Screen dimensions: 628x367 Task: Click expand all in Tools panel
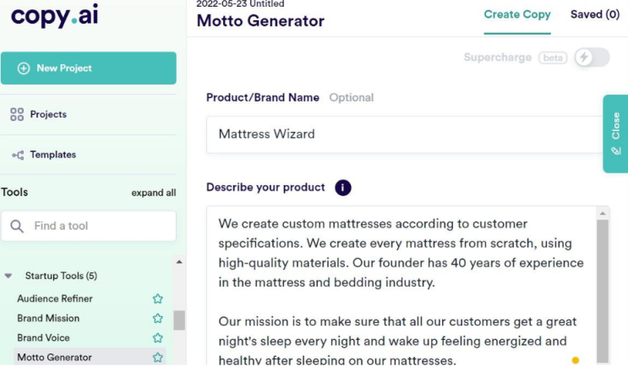[x=153, y=193]
